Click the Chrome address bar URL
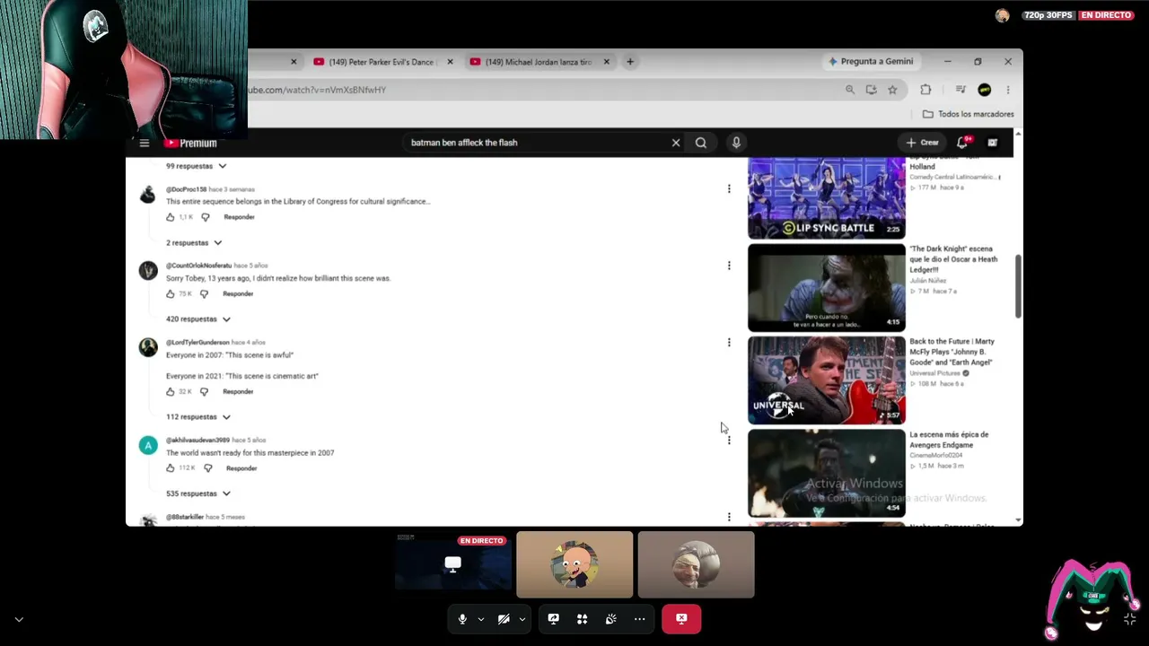Viewport: 1149px width, 646px height. 316,90
